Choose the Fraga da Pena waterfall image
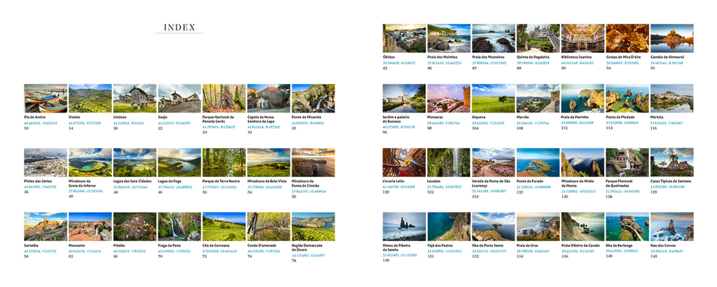717x287 pixels. [179, 227]
